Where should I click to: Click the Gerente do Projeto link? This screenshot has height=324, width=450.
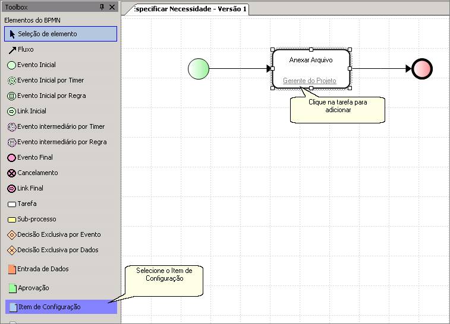tap(309, 81)
